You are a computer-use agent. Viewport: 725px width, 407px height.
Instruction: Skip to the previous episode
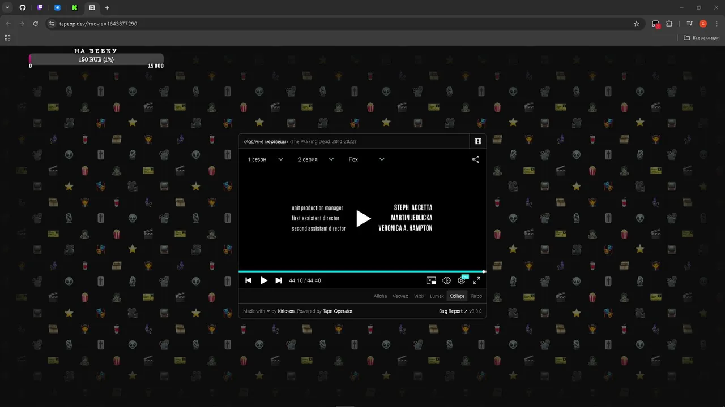248,280
